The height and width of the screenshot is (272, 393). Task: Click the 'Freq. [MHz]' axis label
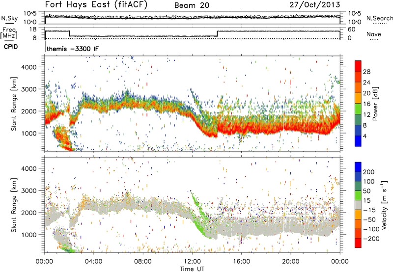tap(9, 33)
